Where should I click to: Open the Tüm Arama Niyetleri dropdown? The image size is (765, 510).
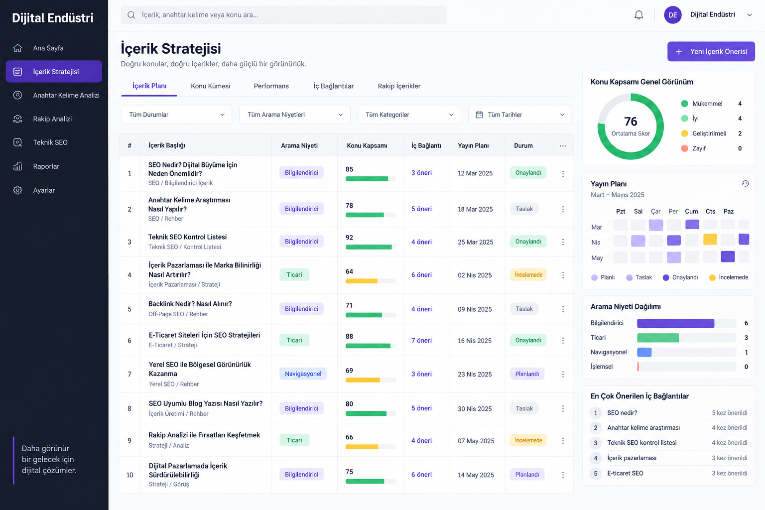pyautogui.click(x=295, y=115)
